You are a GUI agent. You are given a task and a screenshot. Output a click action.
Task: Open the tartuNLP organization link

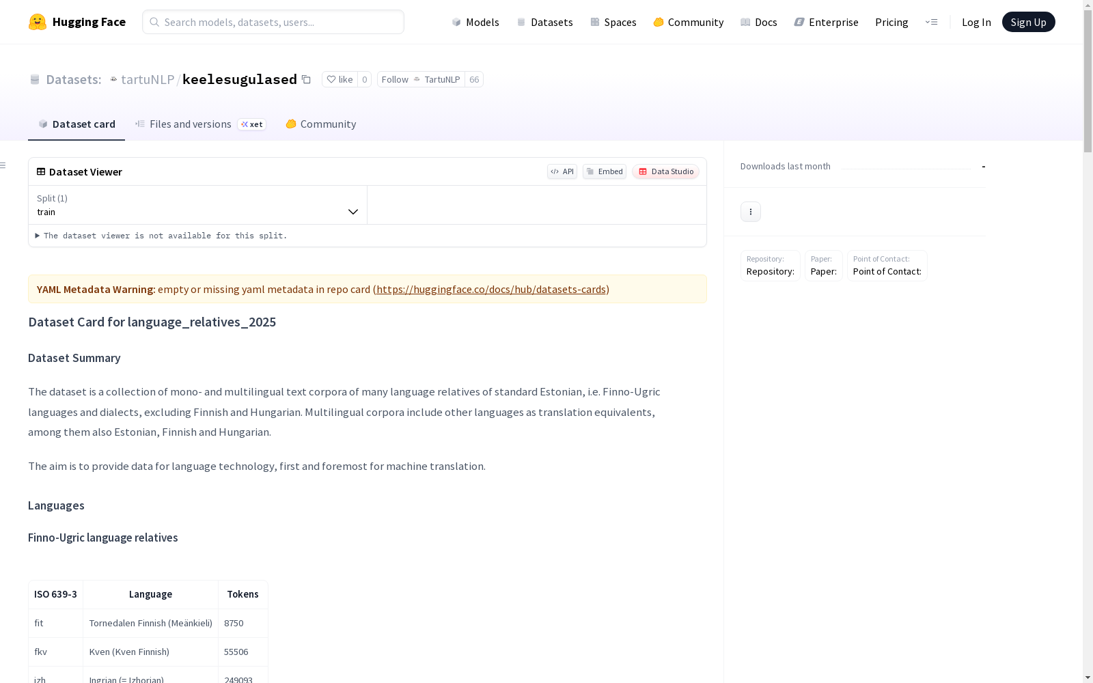pyautogui.click(x=148, y=79)
